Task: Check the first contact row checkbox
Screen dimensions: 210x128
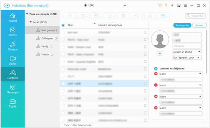Action: (x=63, y=32)
